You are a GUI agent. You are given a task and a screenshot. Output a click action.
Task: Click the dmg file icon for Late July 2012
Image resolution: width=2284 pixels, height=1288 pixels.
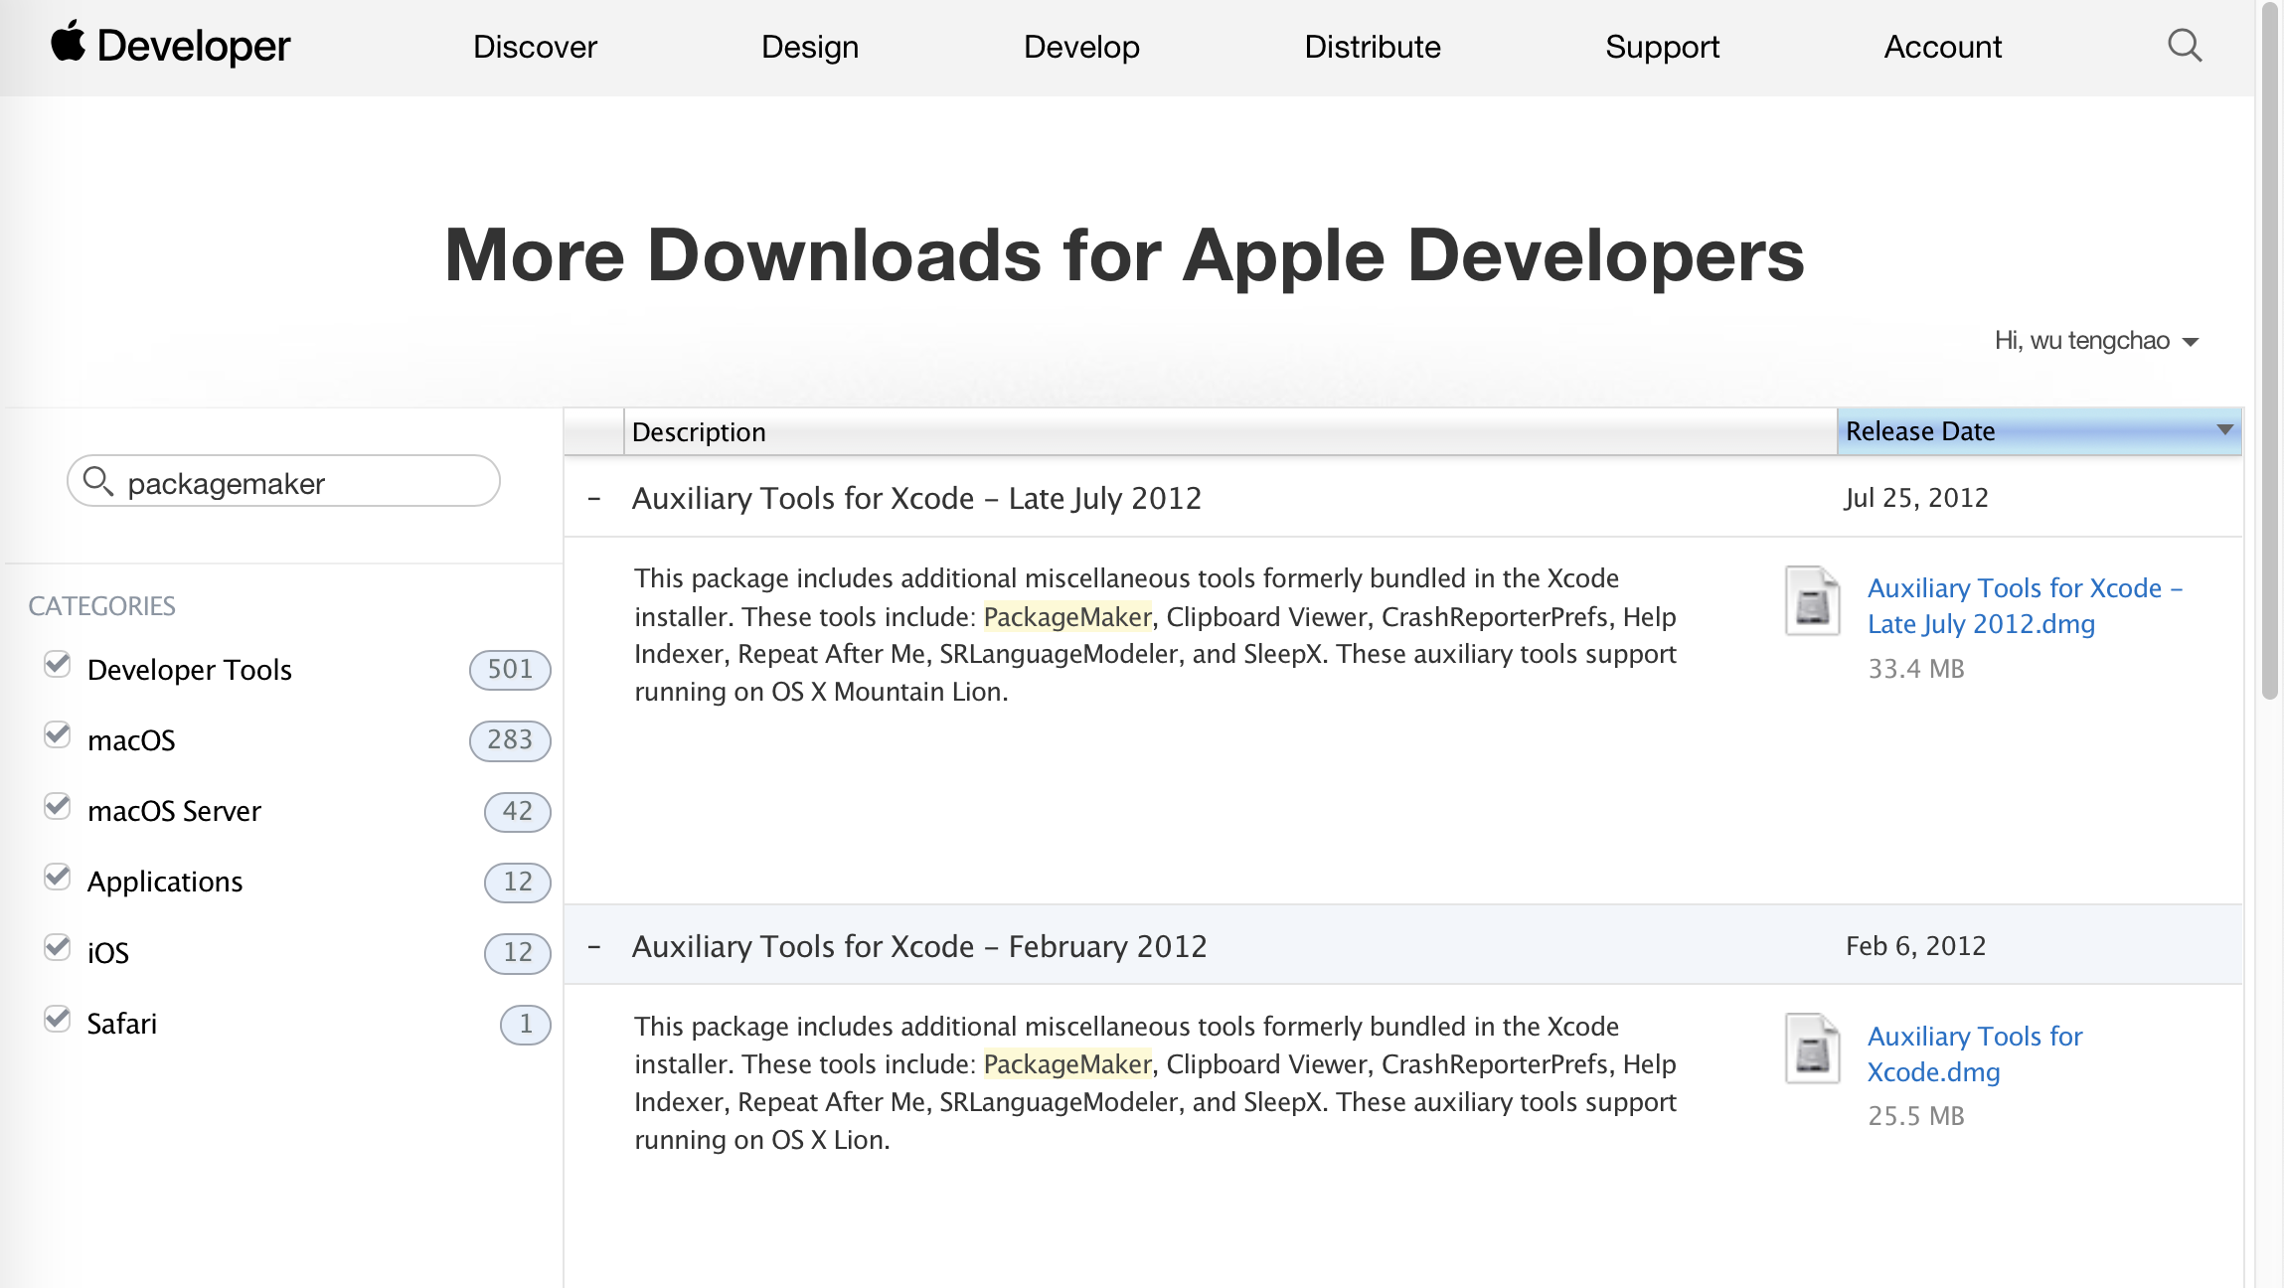point(1811,601)
